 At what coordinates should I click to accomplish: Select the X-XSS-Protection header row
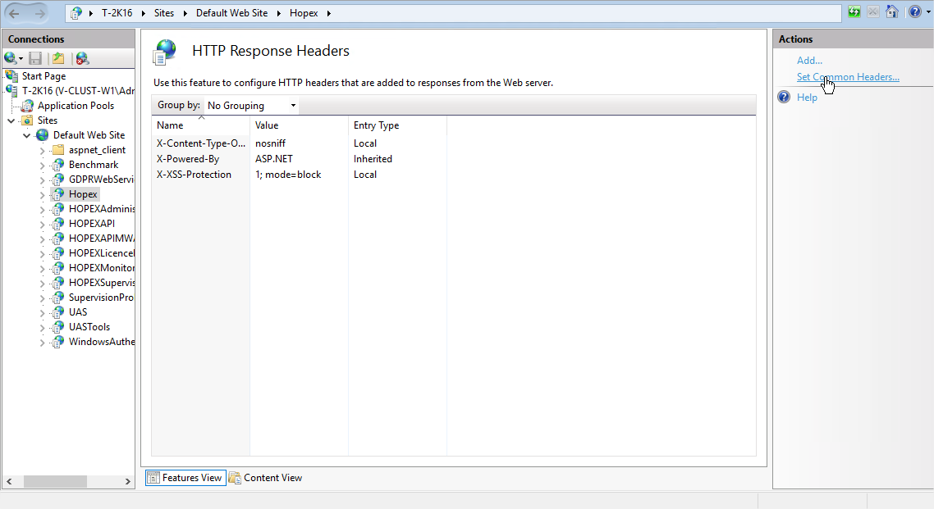(195, 175)
